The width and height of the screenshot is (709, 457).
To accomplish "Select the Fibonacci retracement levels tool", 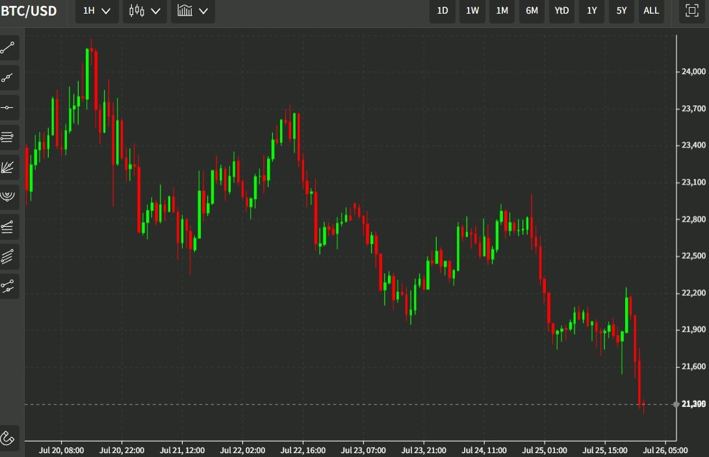I will tap(8, 137).
